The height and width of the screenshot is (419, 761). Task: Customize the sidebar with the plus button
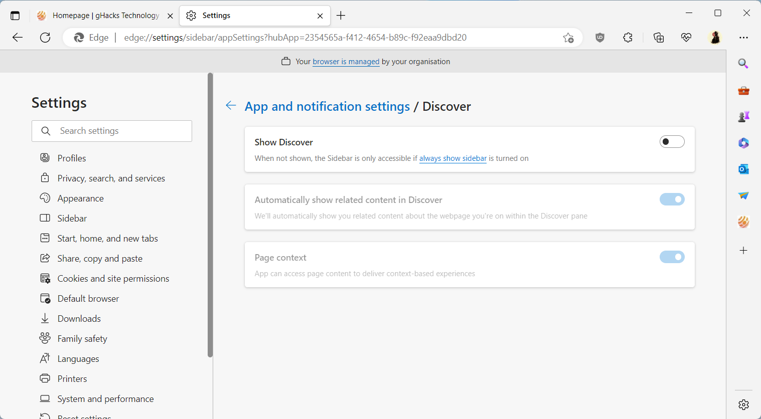coord(743,250)
